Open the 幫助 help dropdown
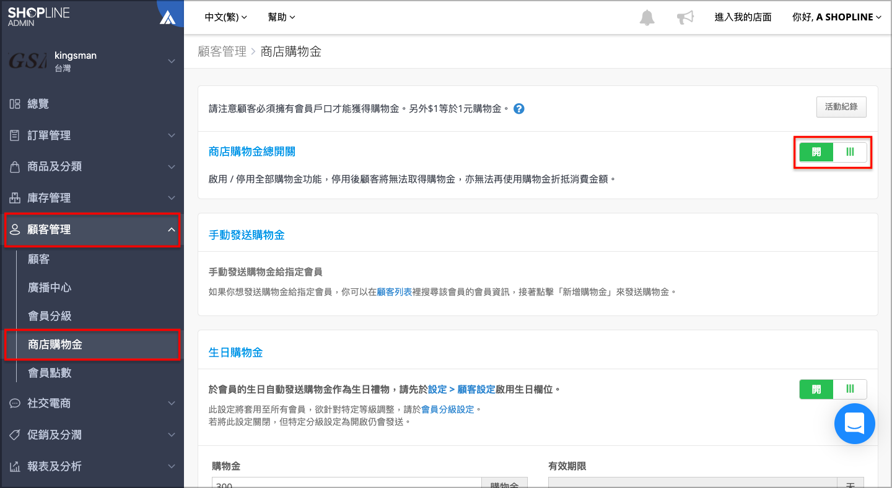The height and width of the screenshot is (488, 892). pyautogui.click(x=282, y=17)
